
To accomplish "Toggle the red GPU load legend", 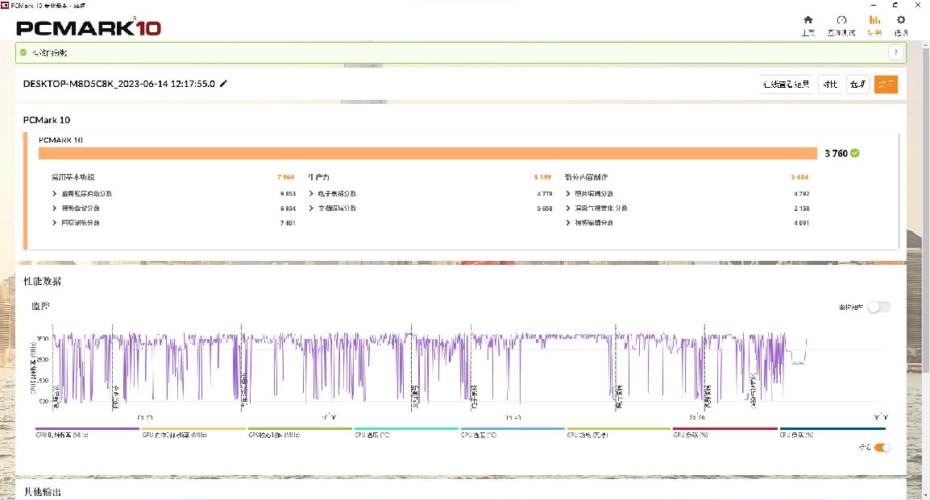I will pos(724,432).
